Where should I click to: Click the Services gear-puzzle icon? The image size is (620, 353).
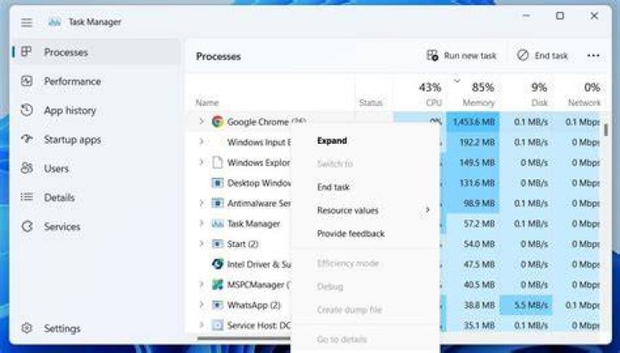pyautogui.click(x=27, y=226)
